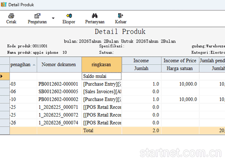Click the app icon in title bar
Screen dimensions: 225x160
(x=4, y=4)
